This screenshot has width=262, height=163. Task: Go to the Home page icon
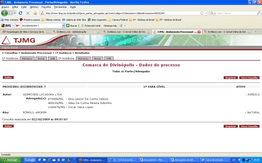click(35, 13)
